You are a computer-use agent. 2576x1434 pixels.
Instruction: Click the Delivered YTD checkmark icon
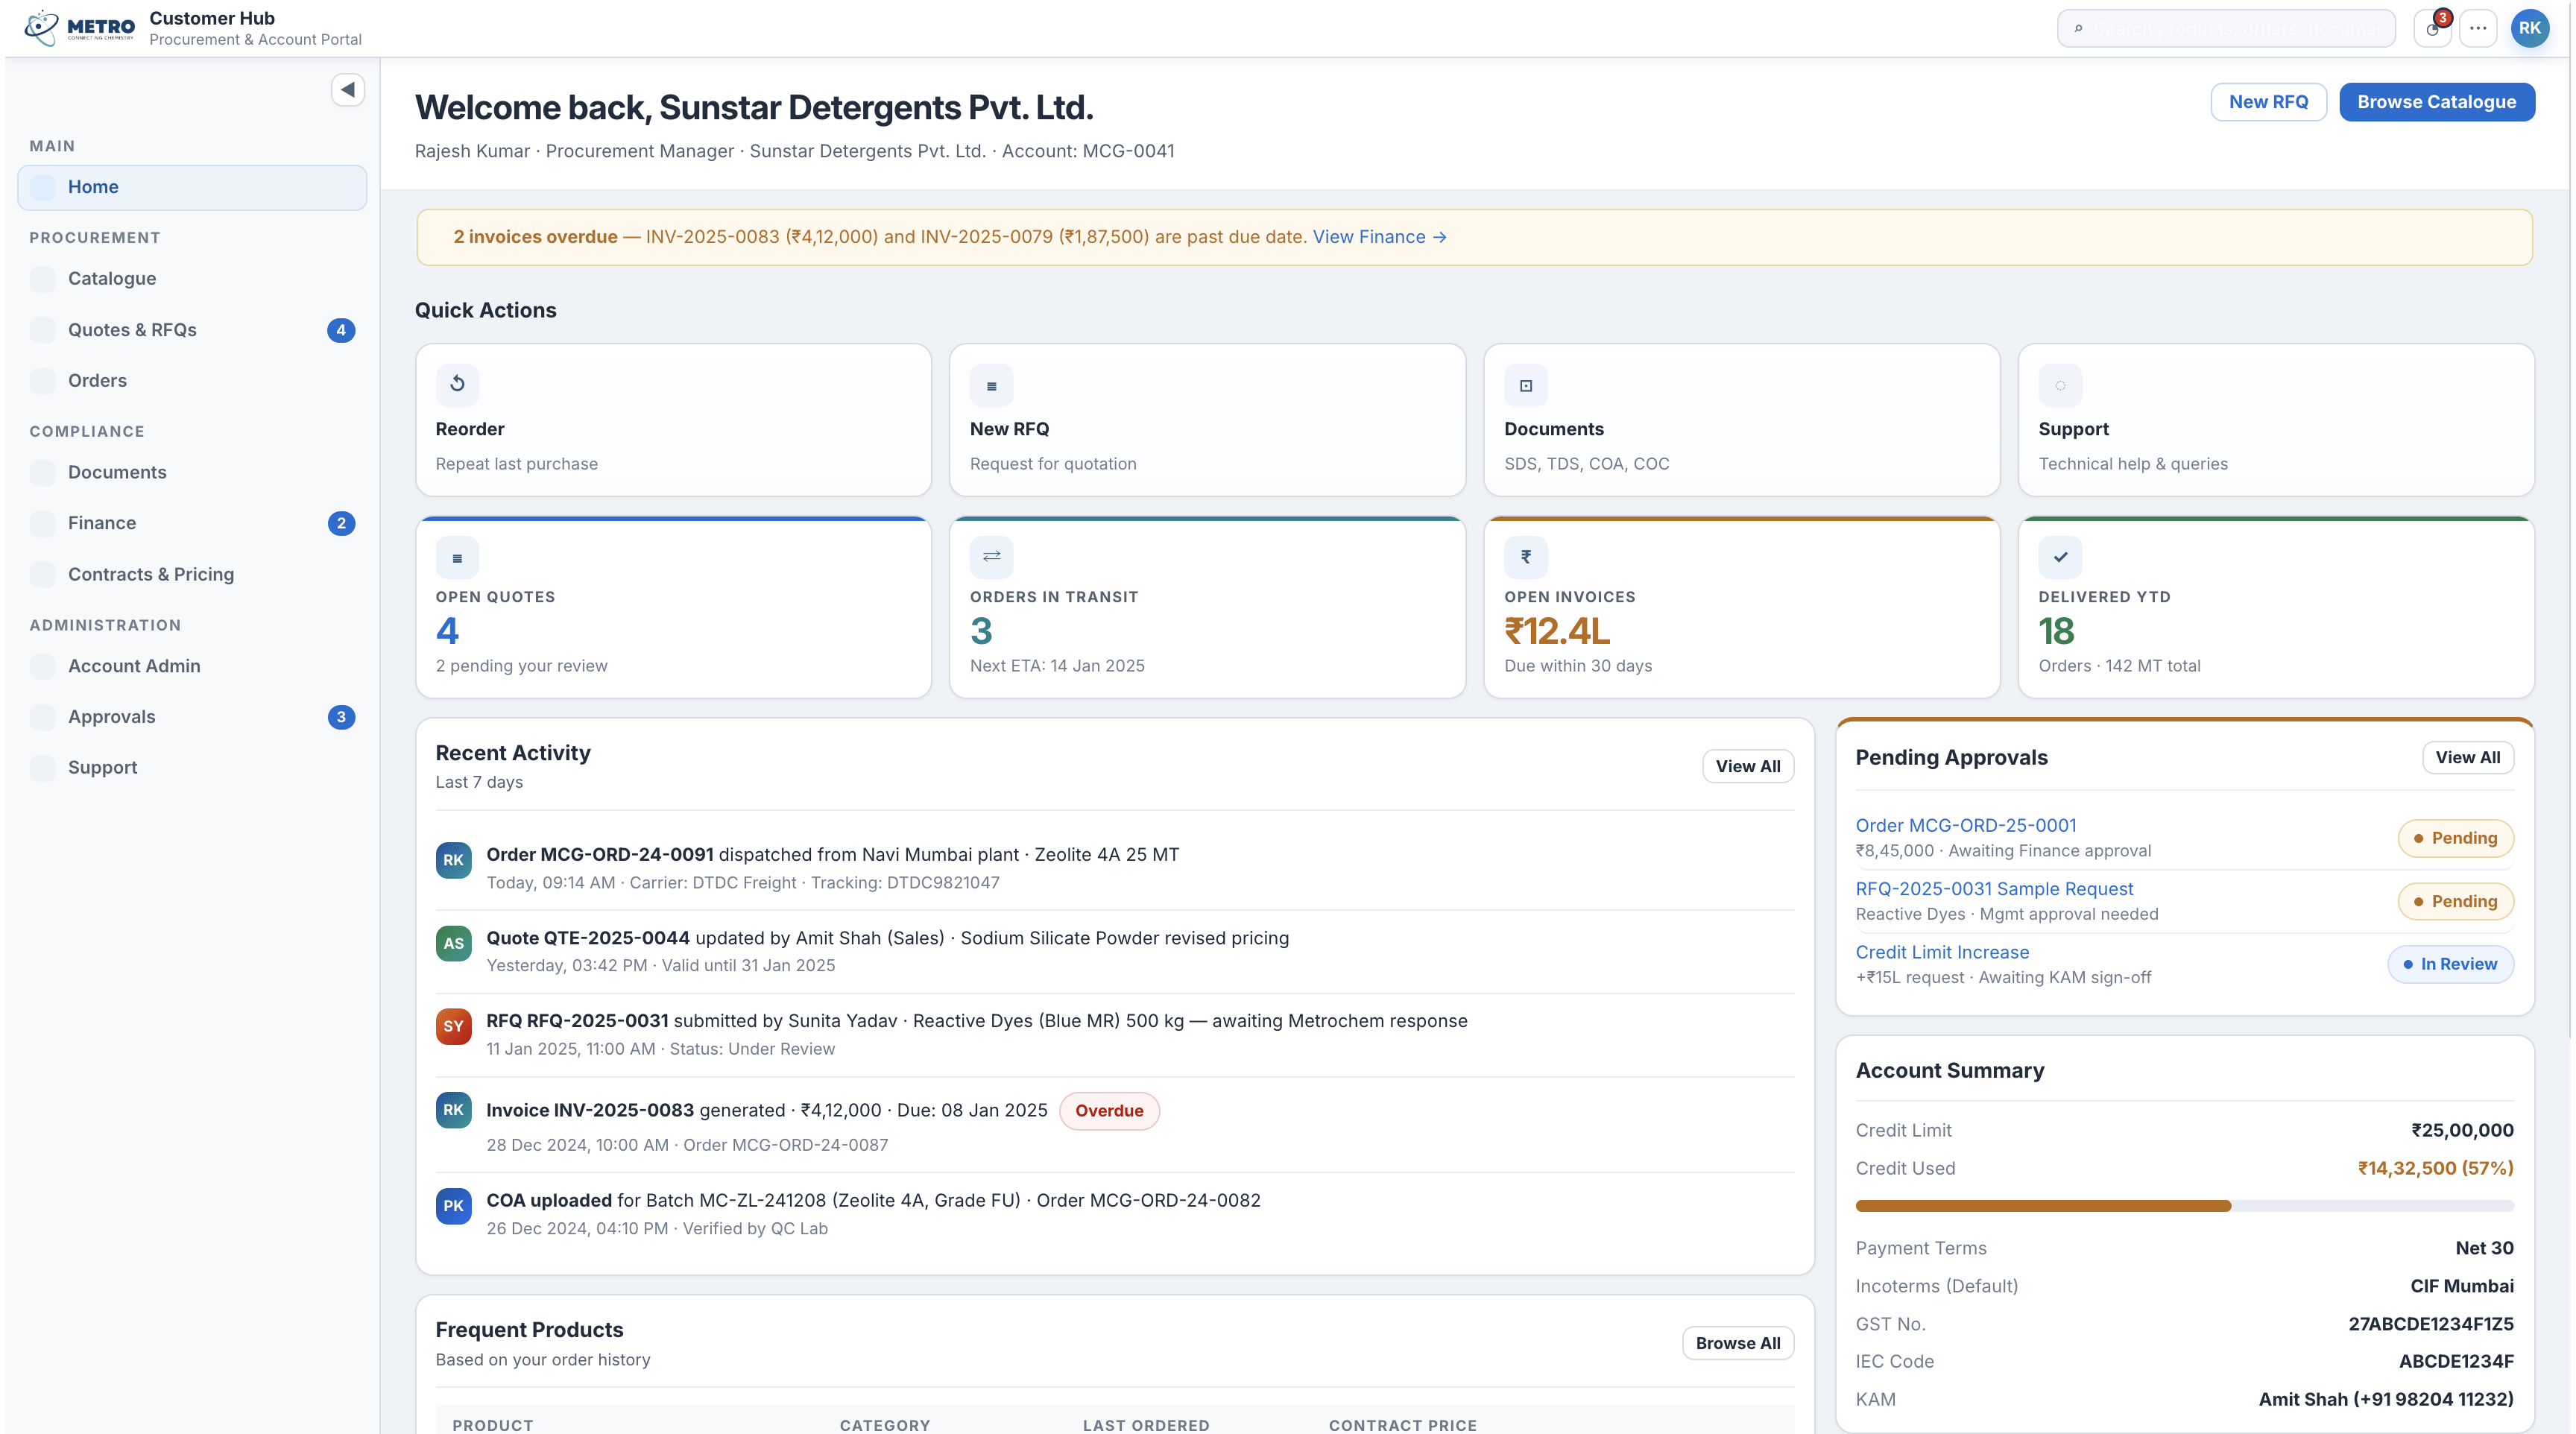(2060, 557)
